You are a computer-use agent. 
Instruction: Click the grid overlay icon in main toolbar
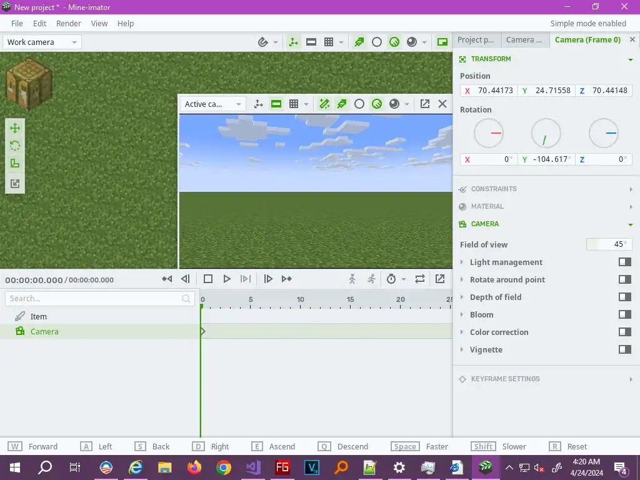click(329, 42)
